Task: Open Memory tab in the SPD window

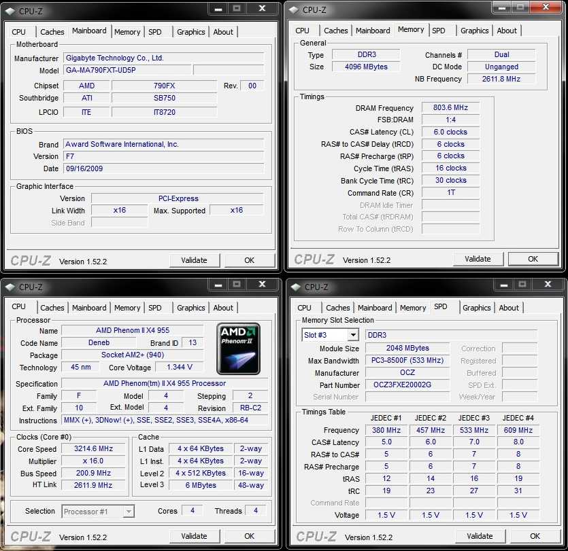Action: (413, 308)
